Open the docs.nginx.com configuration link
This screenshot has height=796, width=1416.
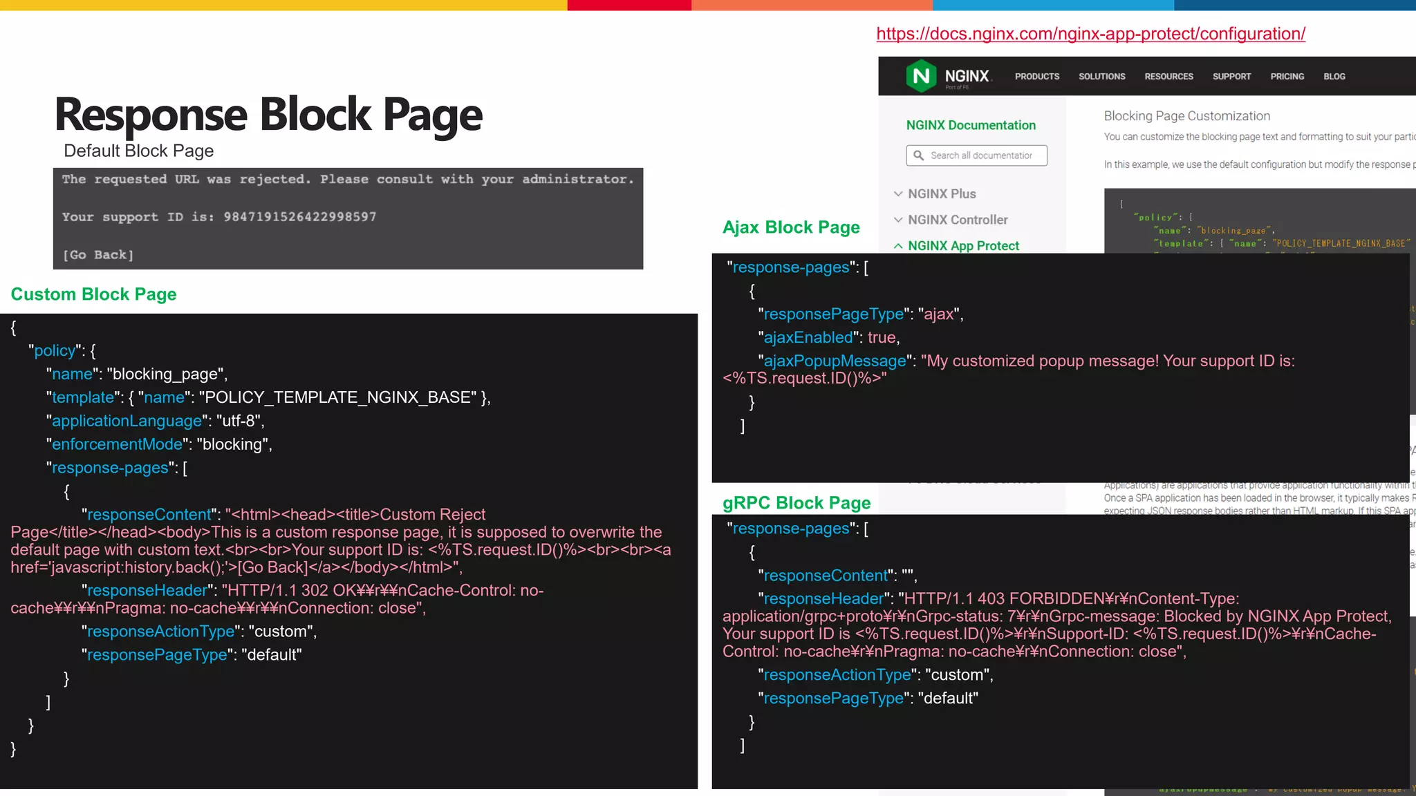click(1090, 34)
